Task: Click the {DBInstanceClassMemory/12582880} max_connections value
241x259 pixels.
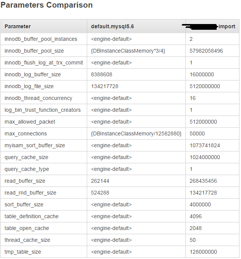Action: click(x=136, y=134)
